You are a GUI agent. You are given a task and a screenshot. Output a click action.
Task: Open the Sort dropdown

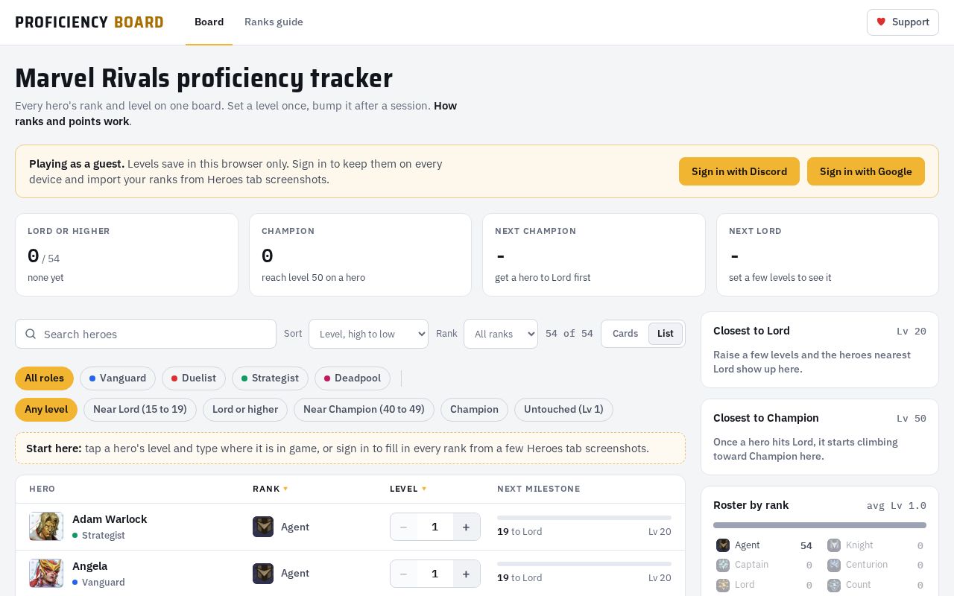coord(369,334)
